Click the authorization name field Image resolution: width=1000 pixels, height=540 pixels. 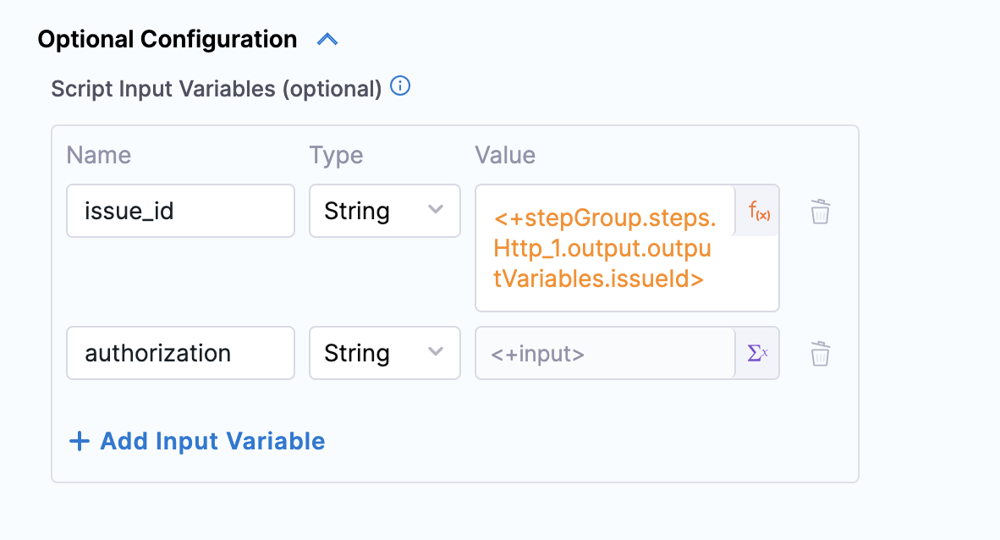click(180, 353)
